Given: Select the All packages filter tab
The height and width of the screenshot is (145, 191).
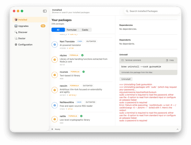Looking at the screenshot, I should [x=58, y=30].
